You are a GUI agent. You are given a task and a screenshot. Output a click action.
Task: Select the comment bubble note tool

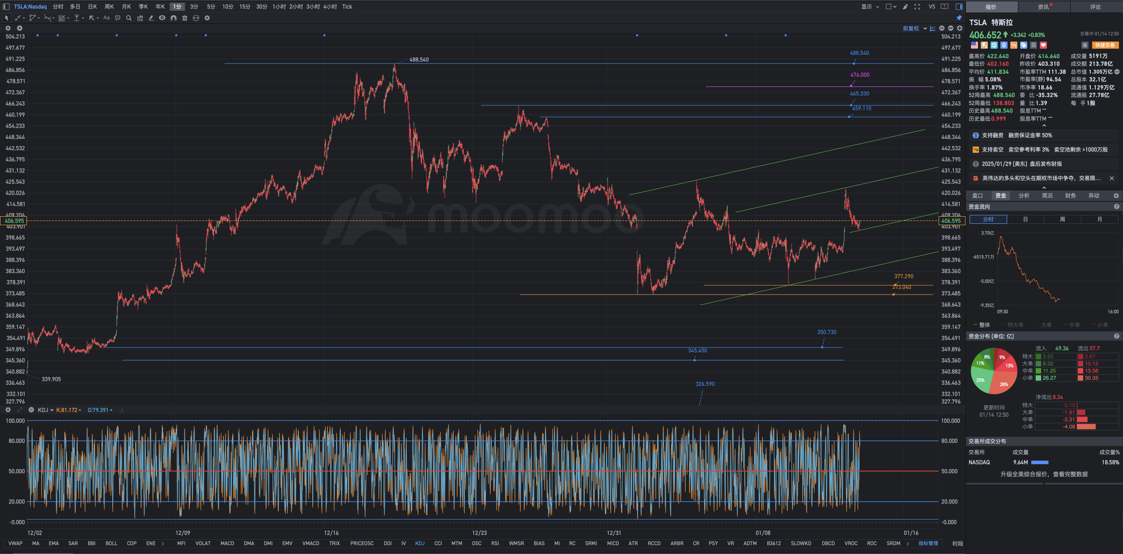pos(118,18)
